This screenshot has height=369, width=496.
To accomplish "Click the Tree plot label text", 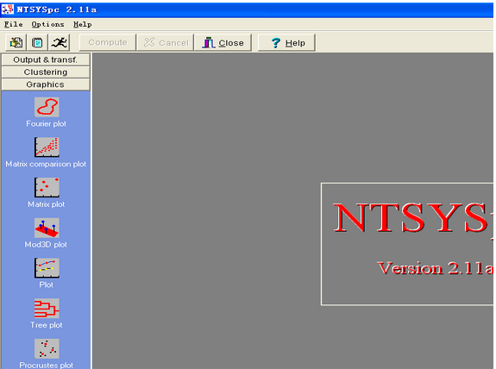I will pos(47,325).
